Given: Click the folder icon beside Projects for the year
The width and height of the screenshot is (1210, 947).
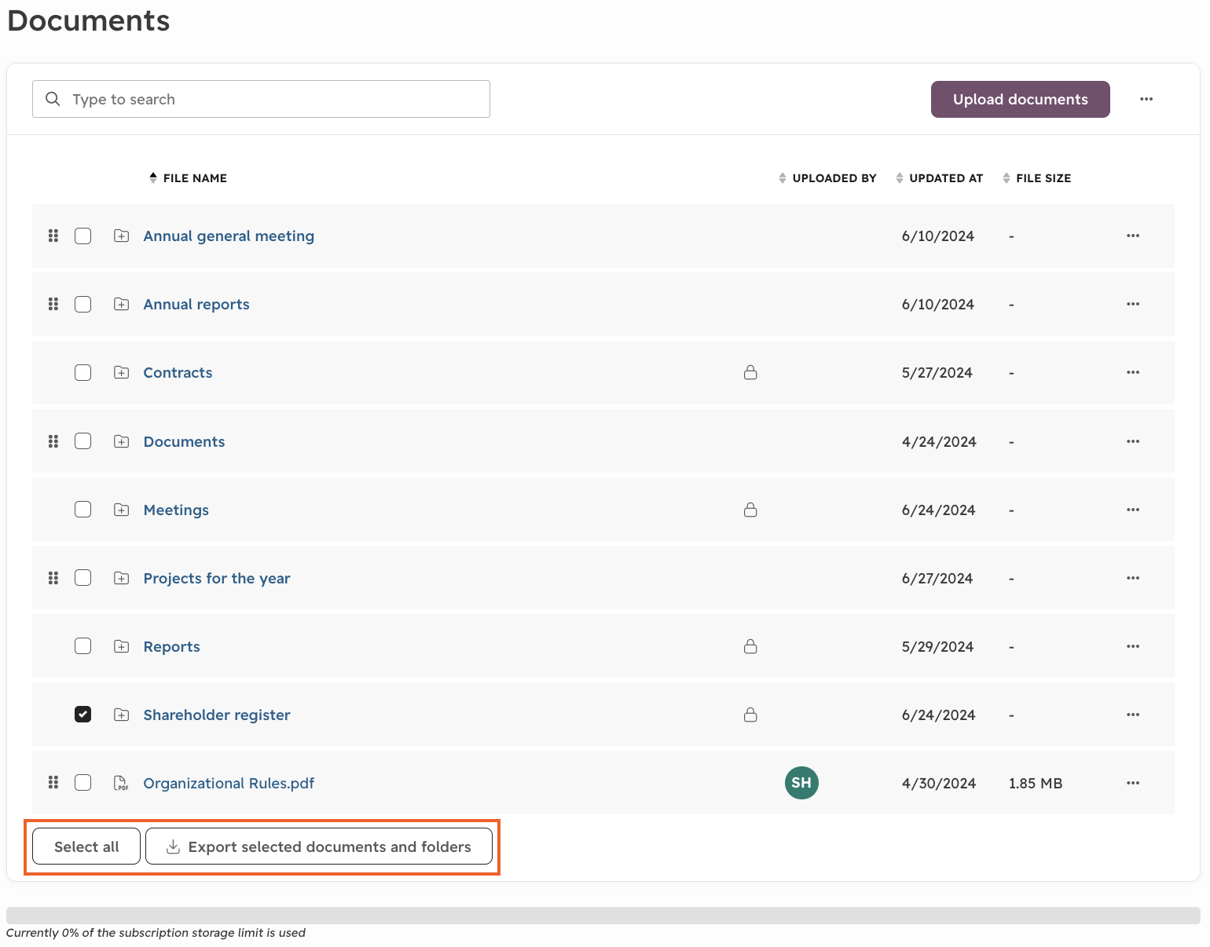Looking at the screenshot, I should [121, 578].
